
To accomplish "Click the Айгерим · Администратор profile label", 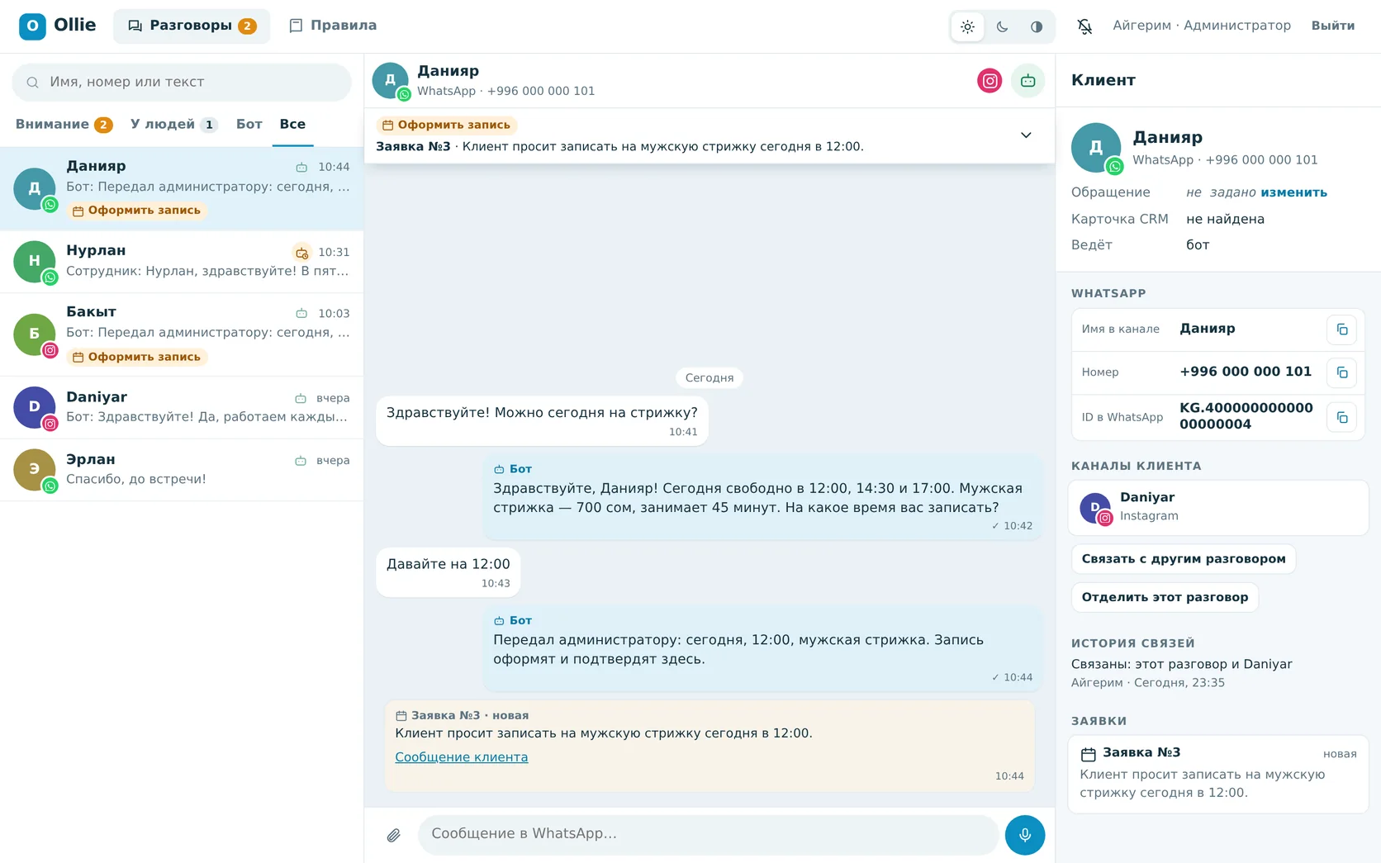I will (x=1202, y=26).
